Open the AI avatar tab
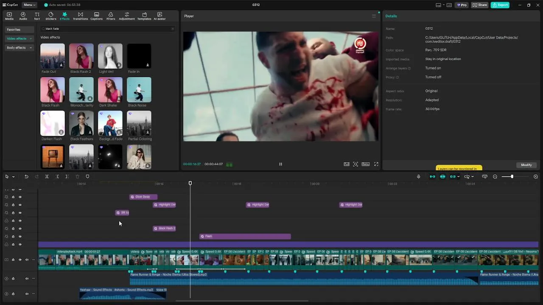The height and width of the screenshot is (305, 543). (x=160, y=16)
